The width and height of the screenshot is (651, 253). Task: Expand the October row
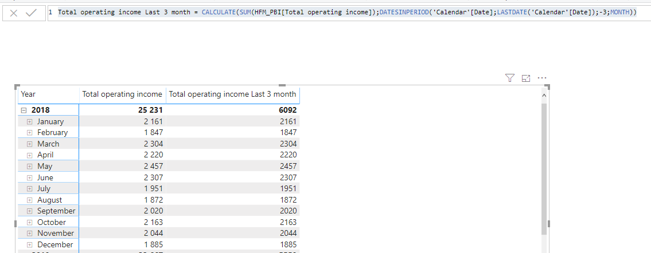pyautogui.click(x=29, y=222)
